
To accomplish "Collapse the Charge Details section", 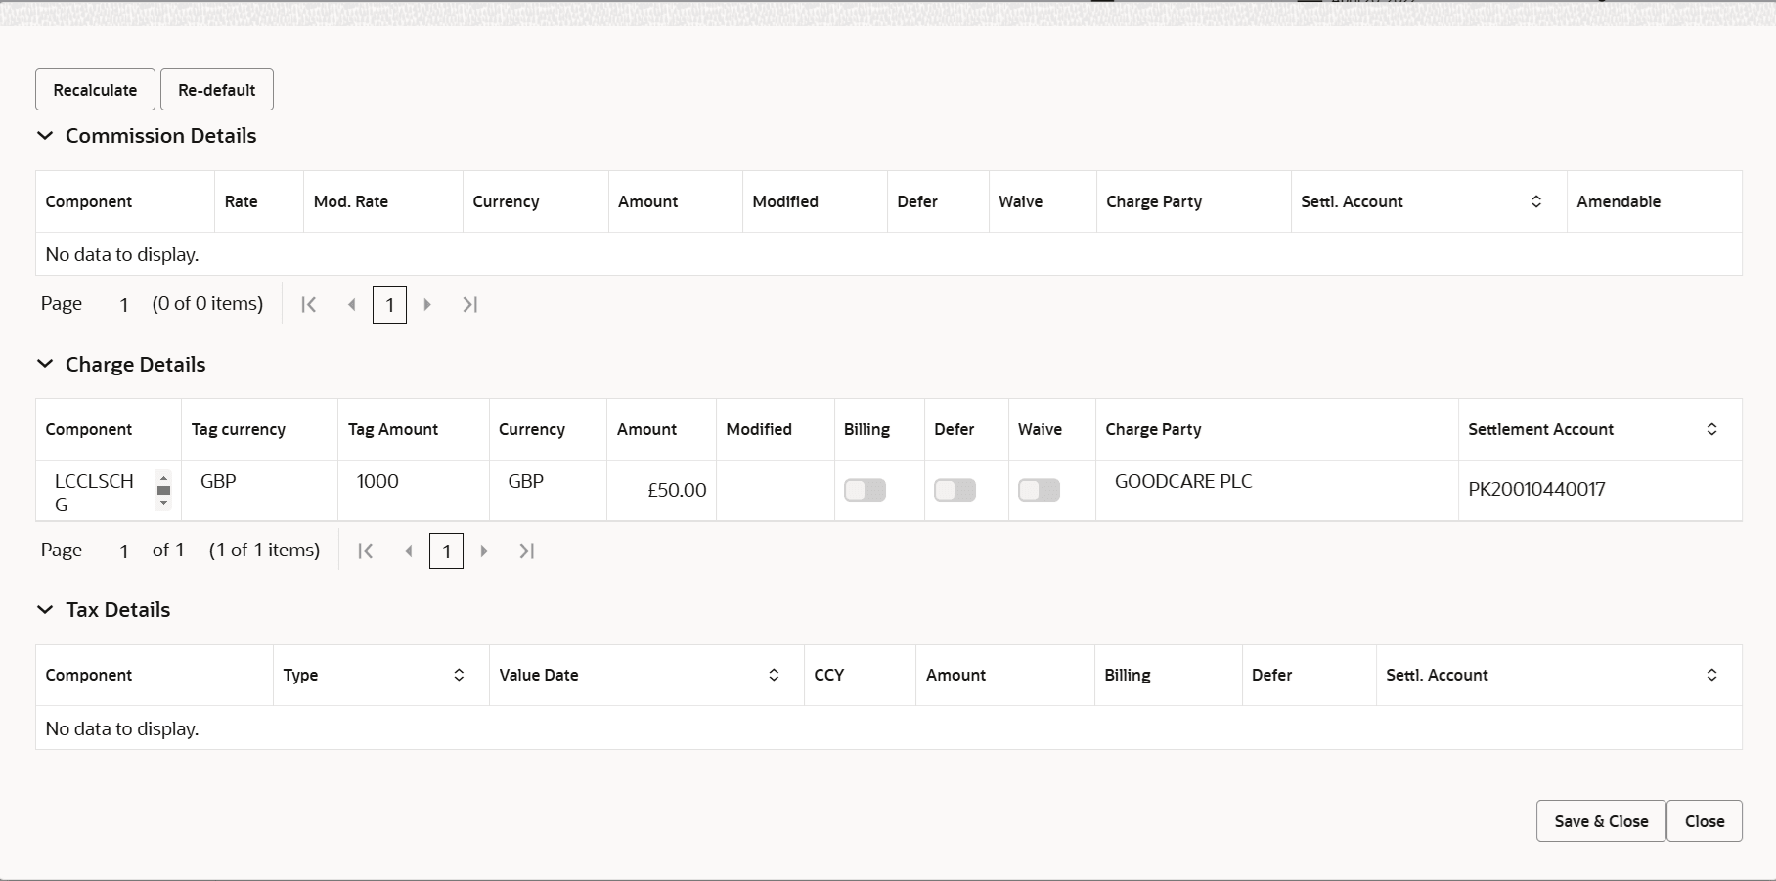I will 44,364.
